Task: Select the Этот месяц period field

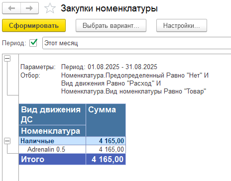Action: (137, 43)
